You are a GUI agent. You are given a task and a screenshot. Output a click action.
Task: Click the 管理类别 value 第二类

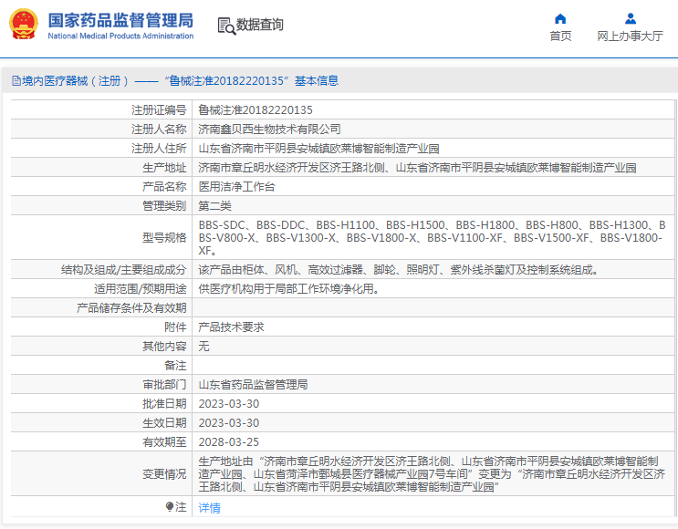coord(215,205)
